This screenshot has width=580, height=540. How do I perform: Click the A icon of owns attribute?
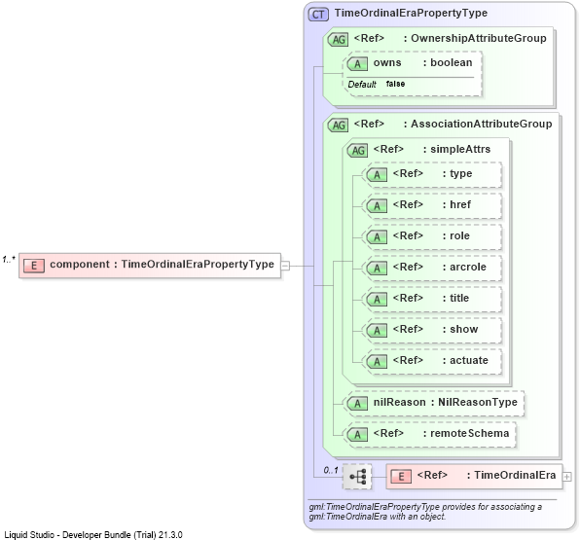tap(357, 64)
